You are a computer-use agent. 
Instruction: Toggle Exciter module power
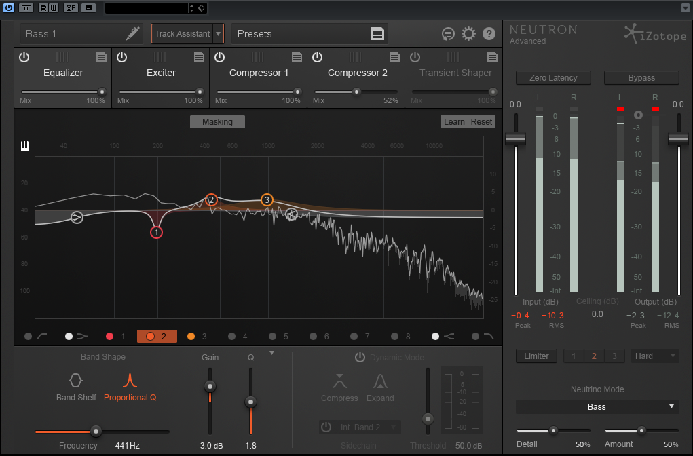click(x=121, y=57)
